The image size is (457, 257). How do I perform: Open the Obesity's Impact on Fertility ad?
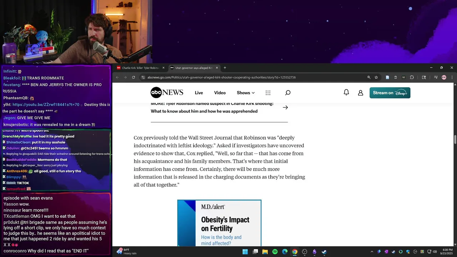[x=219, y=223]
